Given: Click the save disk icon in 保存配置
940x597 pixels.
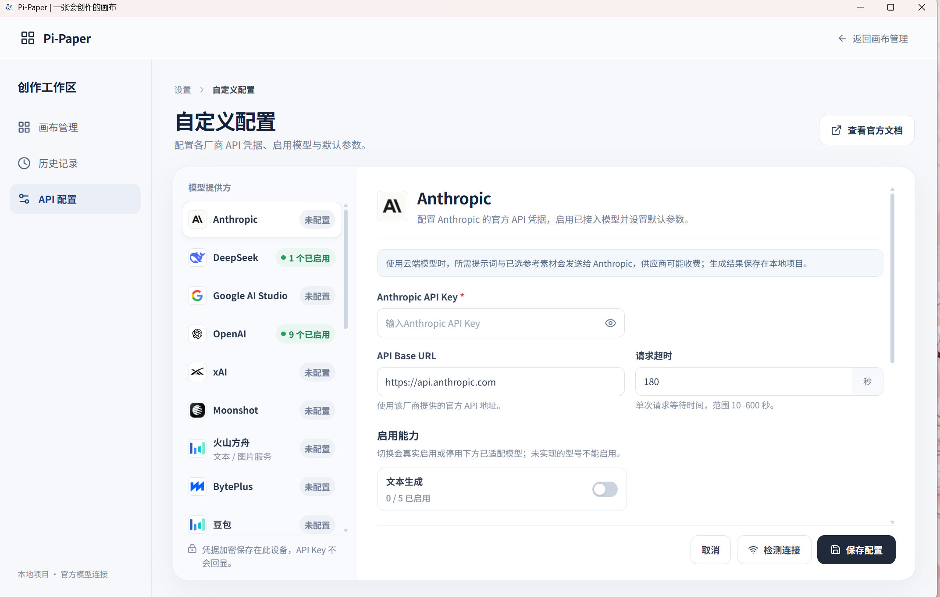Looking at the screenshot, I should coord(836,550).
